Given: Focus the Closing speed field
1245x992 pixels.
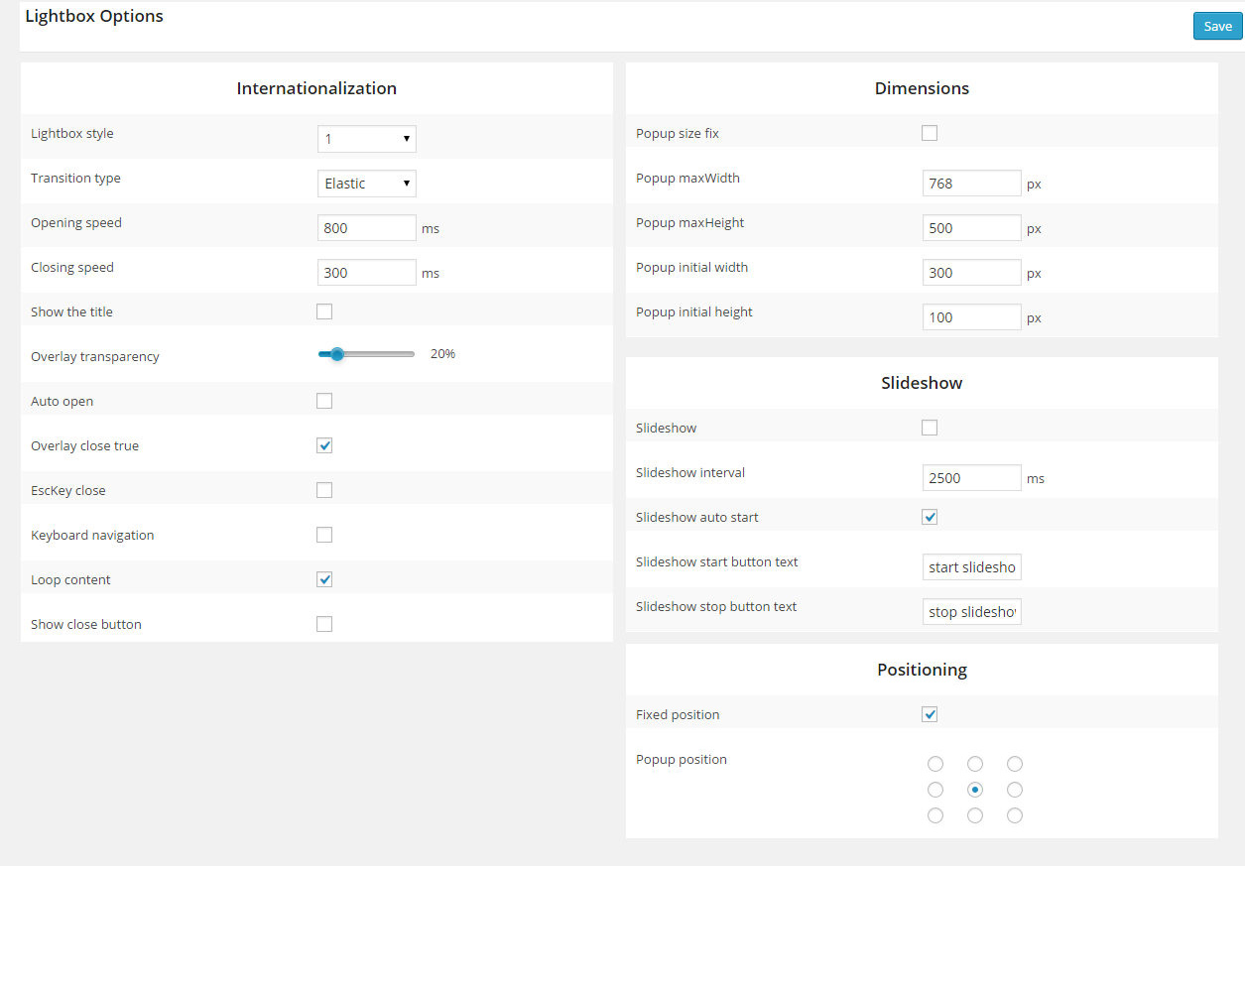Looking at the screenshot, I should point(366,273).
